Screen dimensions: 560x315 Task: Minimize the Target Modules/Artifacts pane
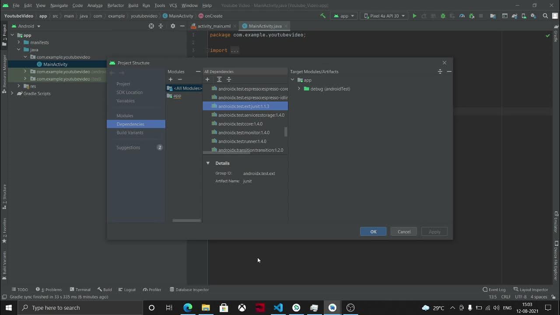(449, 71)
